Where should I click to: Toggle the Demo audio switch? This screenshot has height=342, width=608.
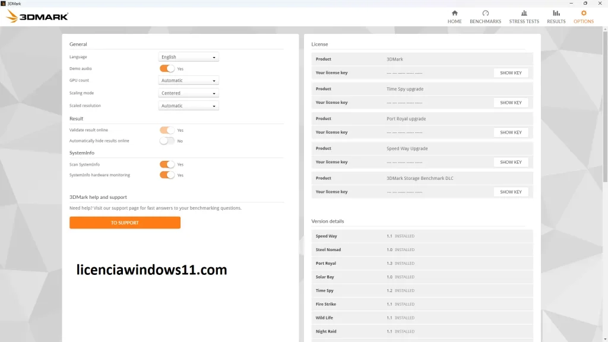click(x=167, y=69)
